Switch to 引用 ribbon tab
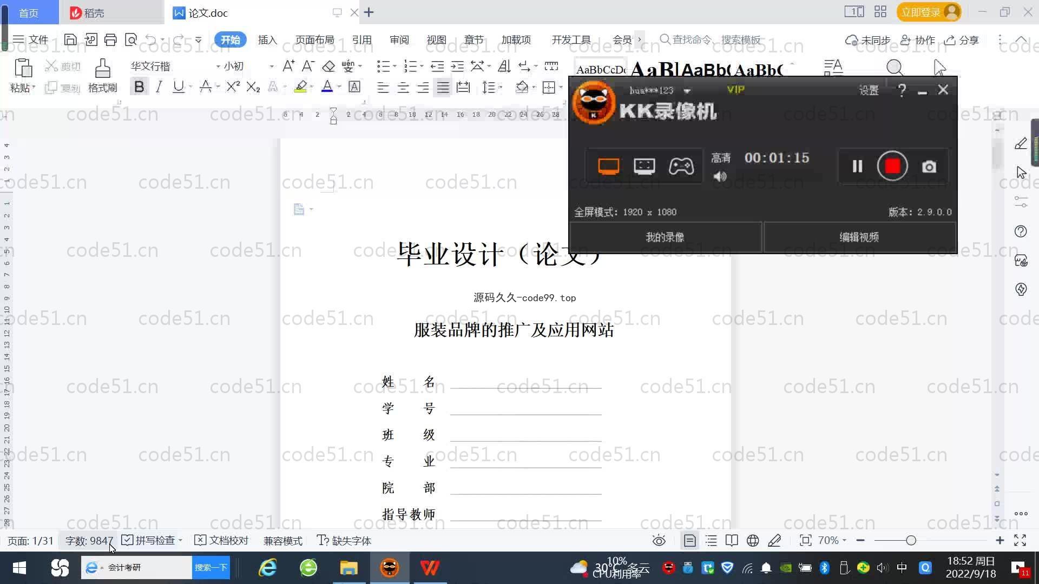1039x584 pixels. tap(361, 40)
